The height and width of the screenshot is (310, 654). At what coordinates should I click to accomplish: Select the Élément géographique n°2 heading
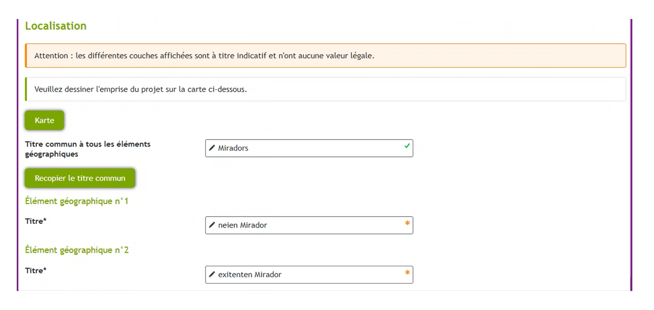point(76,250)
